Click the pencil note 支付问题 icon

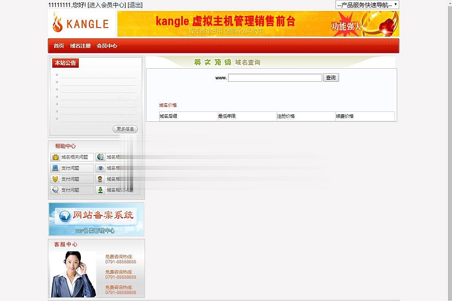(55, 190)
